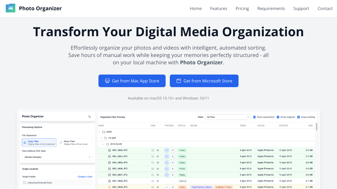The width and height of the screenshot is (337, 189).
Task: Open the Pricing nav item
Action: click(x=242, y=8)
